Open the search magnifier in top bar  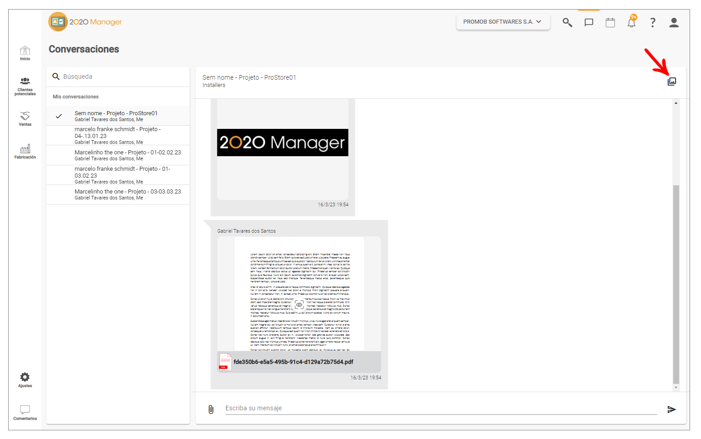coord(567,22)
